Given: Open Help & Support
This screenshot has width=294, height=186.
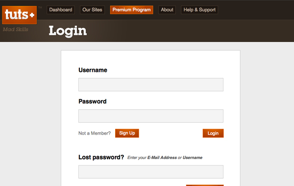Looking at the screenshot, I should tap(199, 10).
